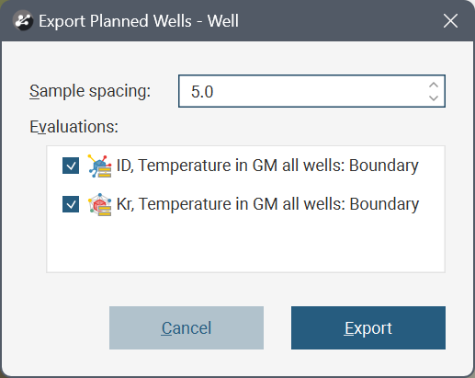The width and height of the screenshot is (475, 378).
Task: Click blank area below the Evaluations list box
Action: click(x=245, y=288)
